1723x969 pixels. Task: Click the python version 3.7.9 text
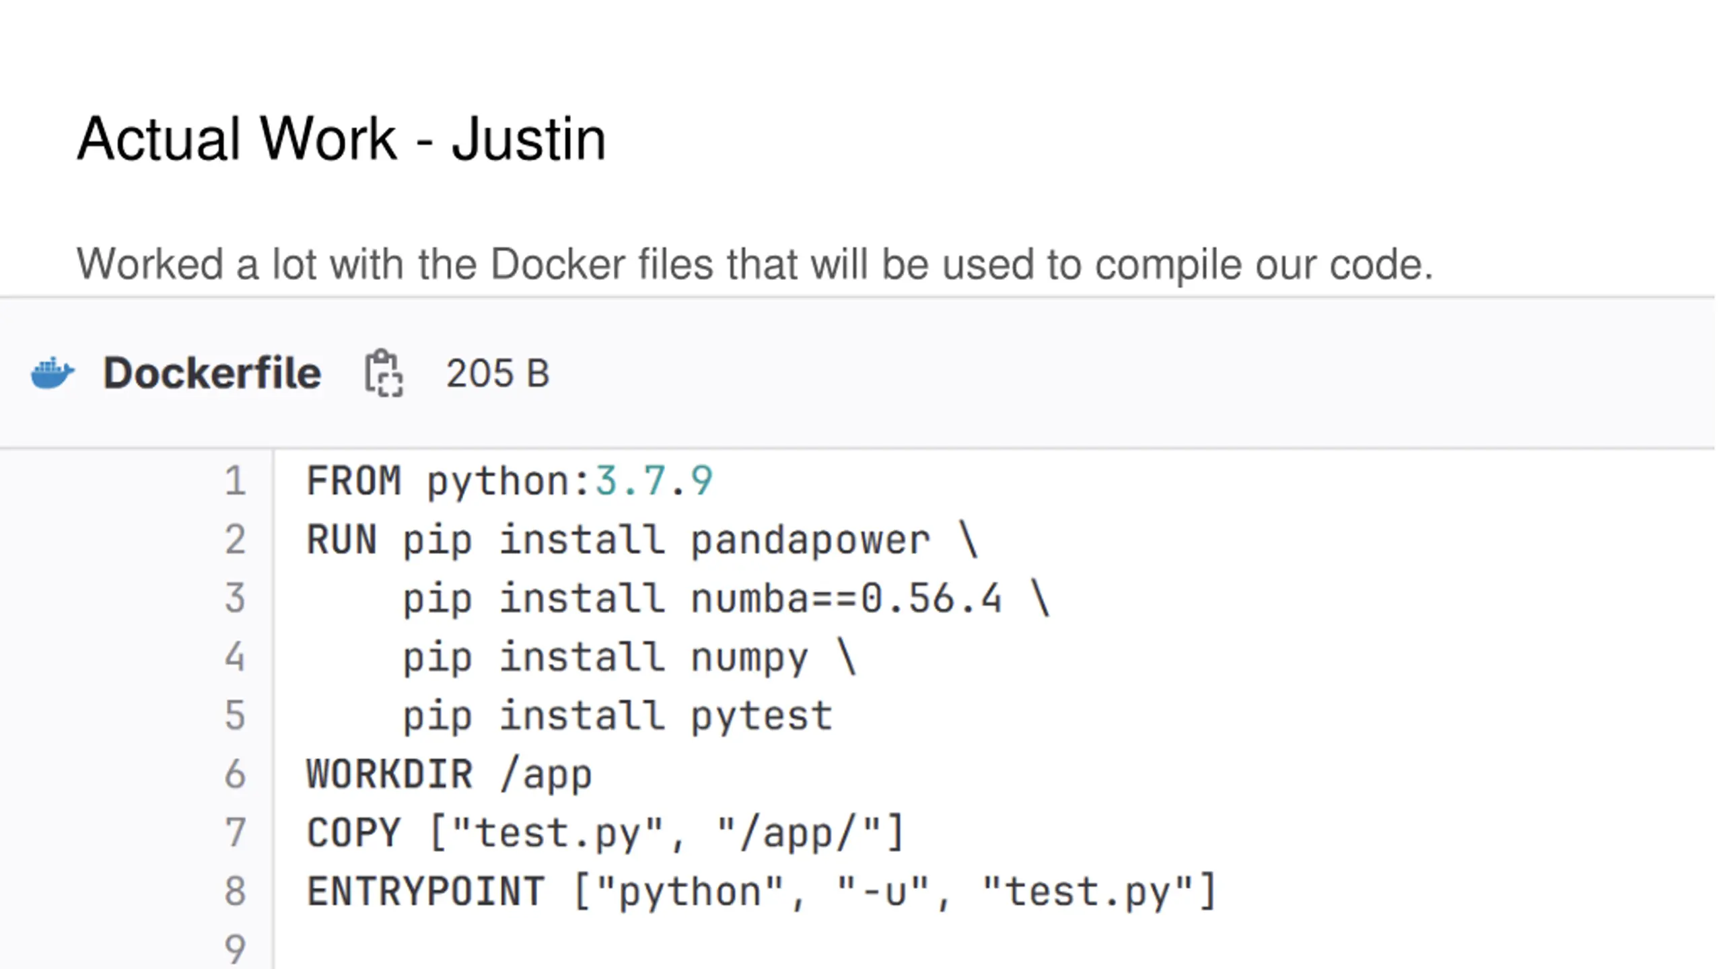coord(654,481)
